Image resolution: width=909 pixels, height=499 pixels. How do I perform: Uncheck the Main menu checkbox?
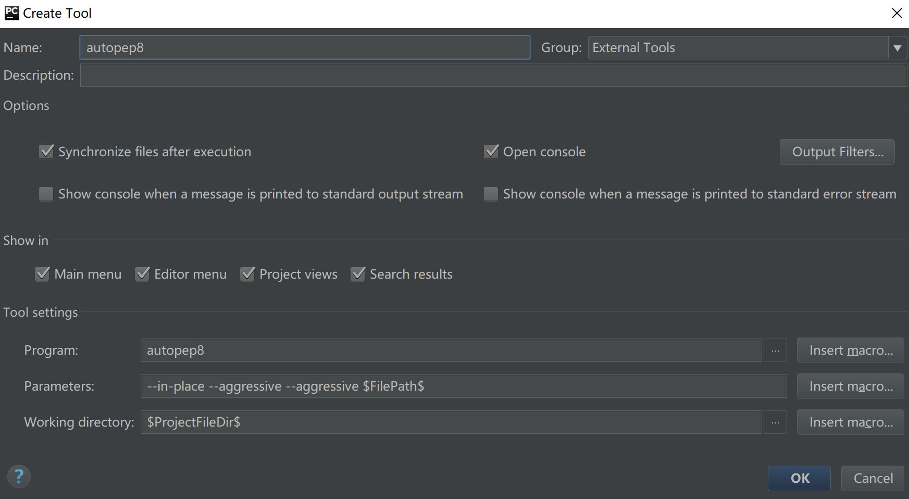pyautogui.click(x=43, y=274)
